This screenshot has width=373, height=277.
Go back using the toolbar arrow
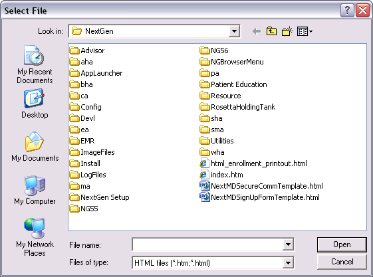(257, 31)
